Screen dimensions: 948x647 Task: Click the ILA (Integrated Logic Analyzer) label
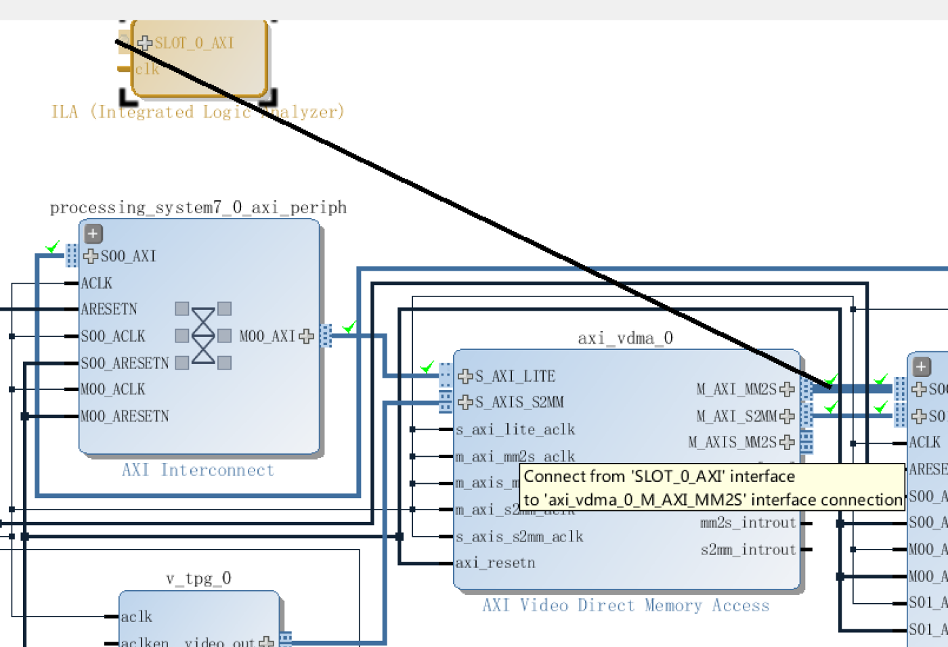pos(198,112)
